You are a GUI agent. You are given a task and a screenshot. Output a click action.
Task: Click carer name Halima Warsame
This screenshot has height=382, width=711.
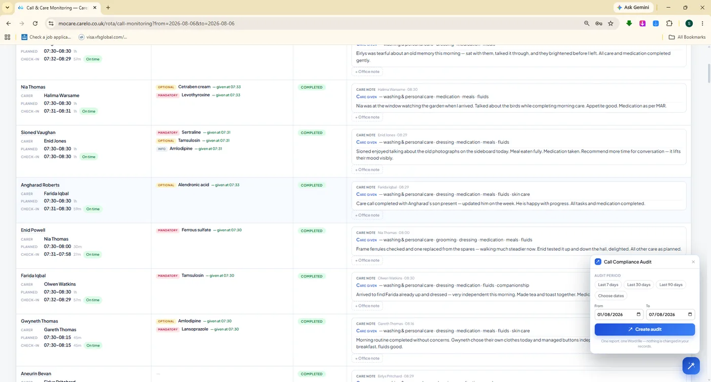point(61,95)
